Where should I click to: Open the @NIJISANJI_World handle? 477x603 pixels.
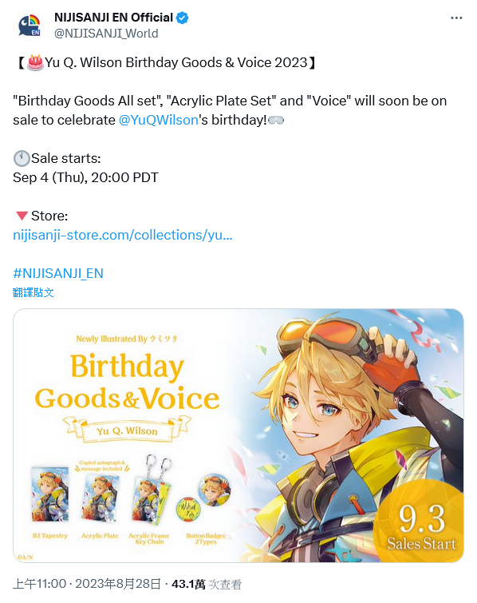(106, 34)
